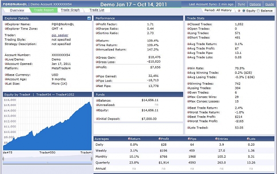277x174 pixels.
Task: Click info icon beside Explorer Name
Action: click(x=6, y=24)
